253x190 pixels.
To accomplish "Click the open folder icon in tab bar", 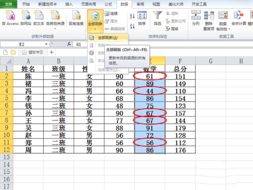I will (13, 52).
